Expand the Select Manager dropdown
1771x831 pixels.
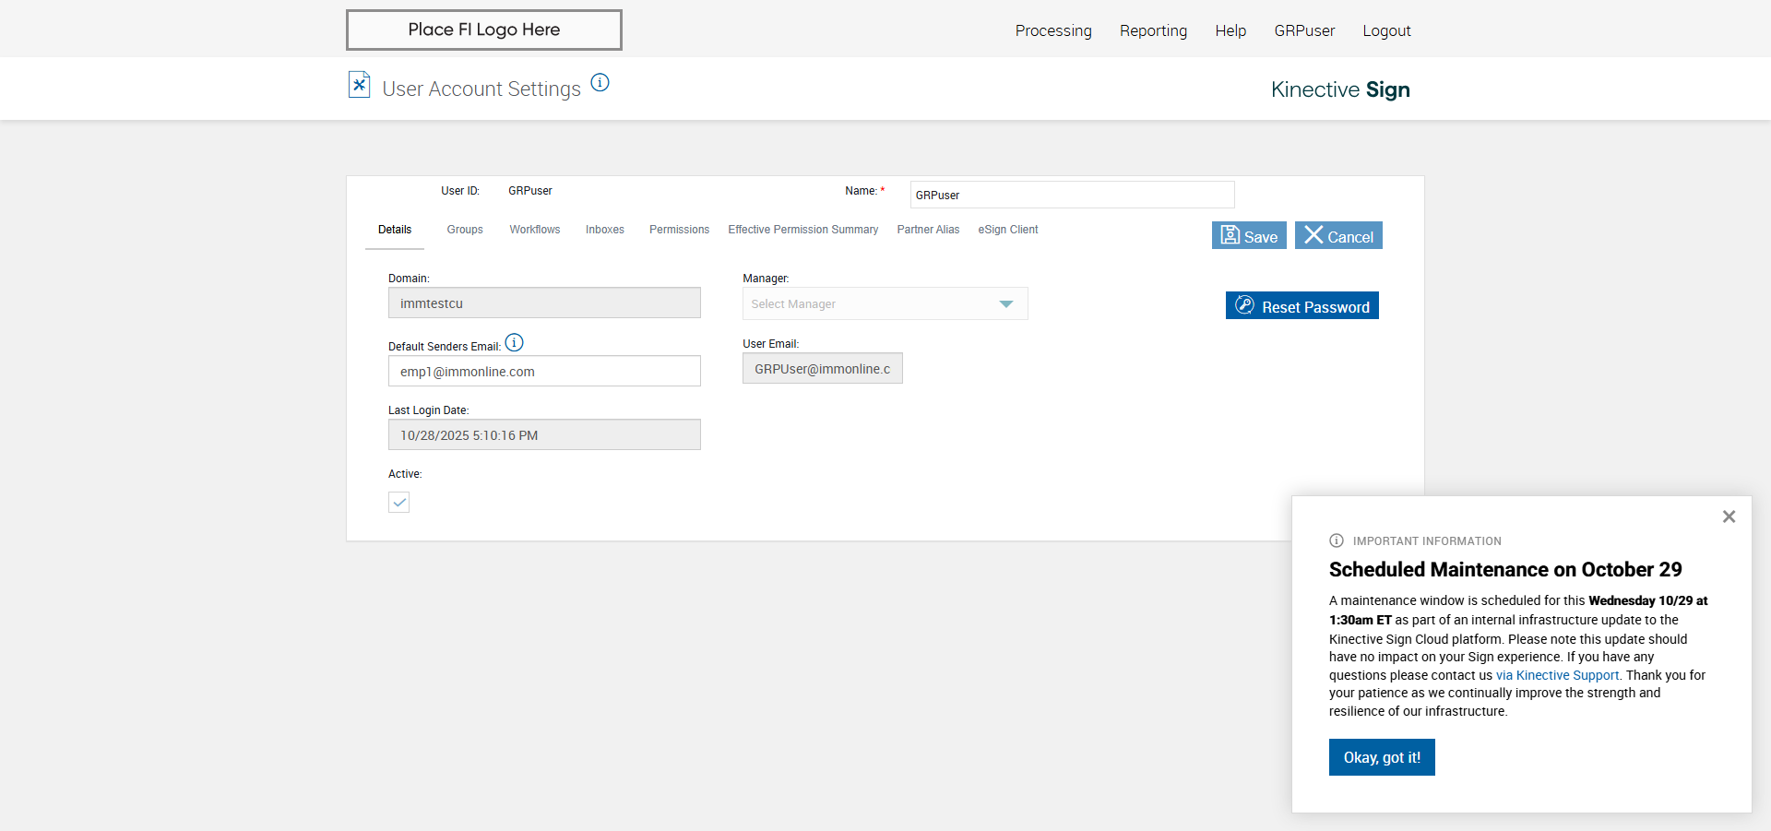tap(885, 303)
